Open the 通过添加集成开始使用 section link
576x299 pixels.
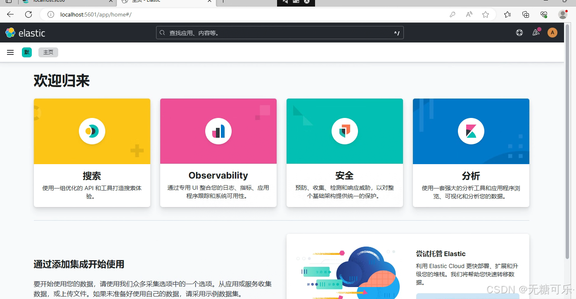[78, 264]
